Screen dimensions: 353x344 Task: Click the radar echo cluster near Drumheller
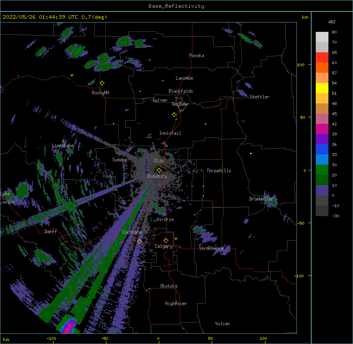[x=270, y=201]
